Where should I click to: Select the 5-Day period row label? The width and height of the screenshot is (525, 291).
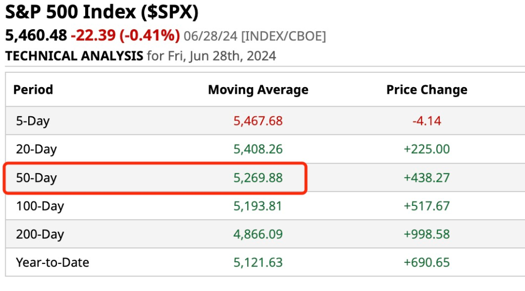coord(33,121)
